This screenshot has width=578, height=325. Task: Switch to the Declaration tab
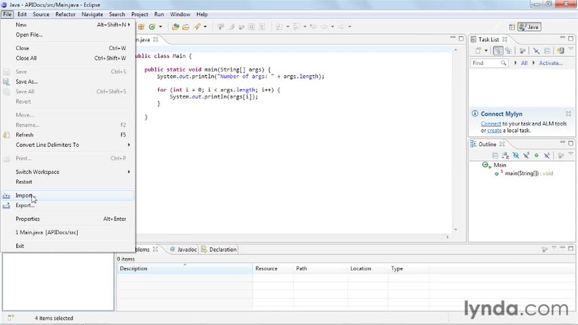pyautogui.click(x=219, y=249)
